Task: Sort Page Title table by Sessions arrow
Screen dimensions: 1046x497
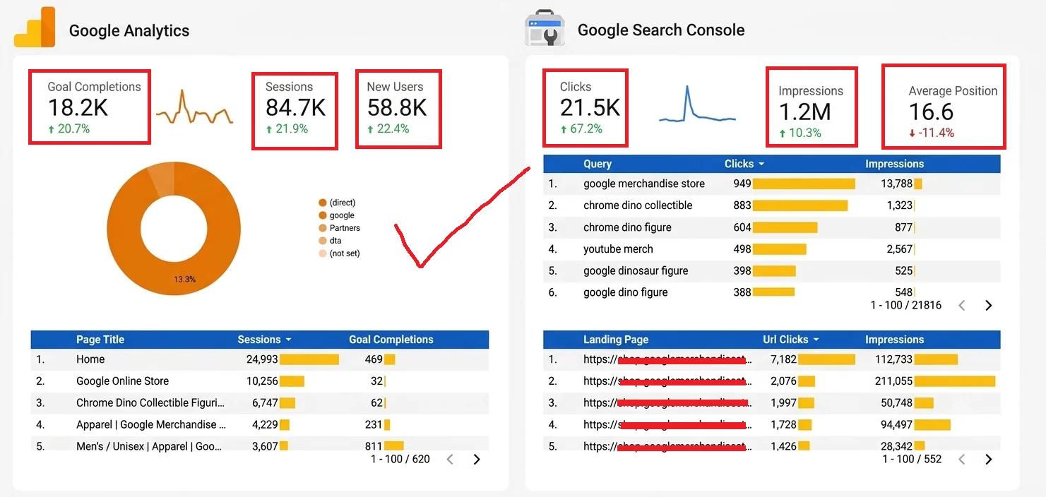Action: pyautogui.click(x=288, y=340)
